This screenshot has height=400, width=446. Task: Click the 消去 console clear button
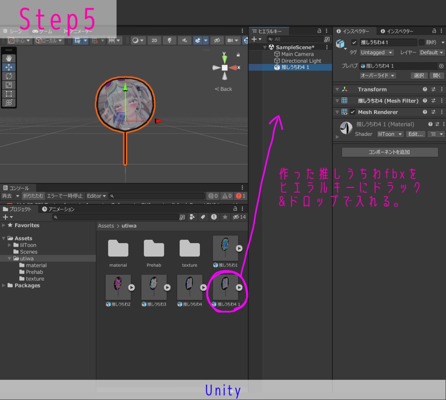7,196
